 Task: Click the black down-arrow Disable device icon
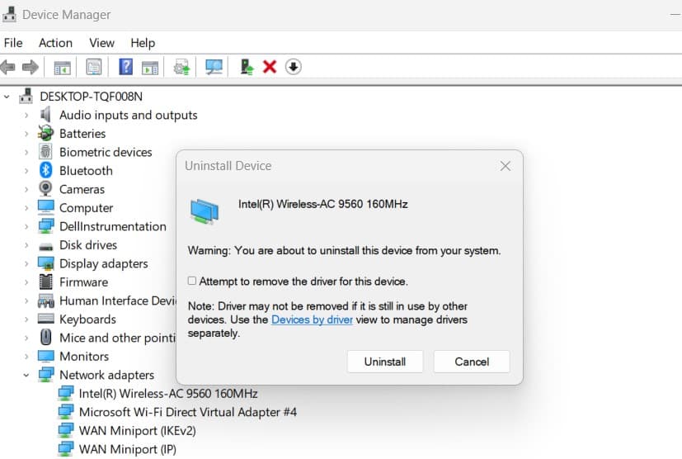(293, 67)
